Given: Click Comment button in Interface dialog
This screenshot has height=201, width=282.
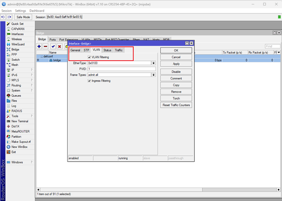Looking at the screenshot, I should [x=176, y=79].
